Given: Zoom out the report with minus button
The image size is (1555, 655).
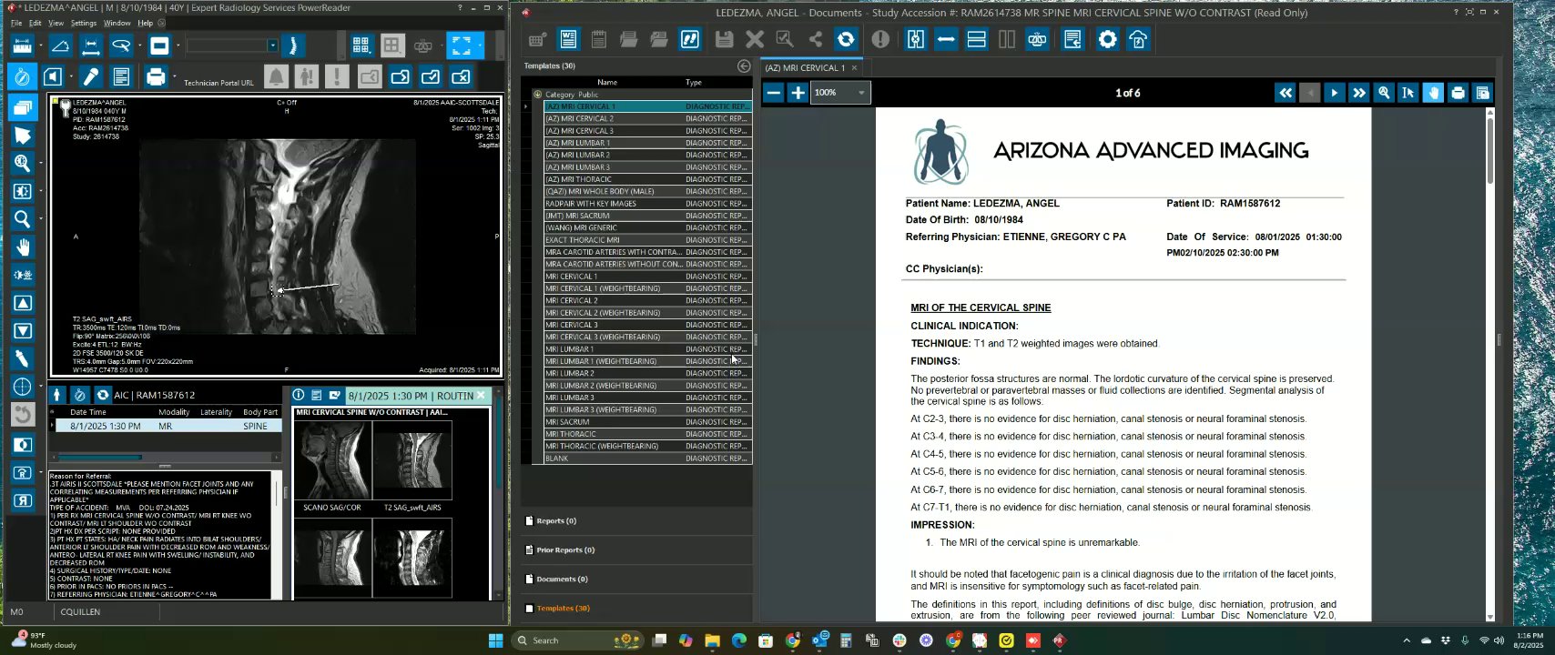Looking at the screenshot, I should pos(774,93).
